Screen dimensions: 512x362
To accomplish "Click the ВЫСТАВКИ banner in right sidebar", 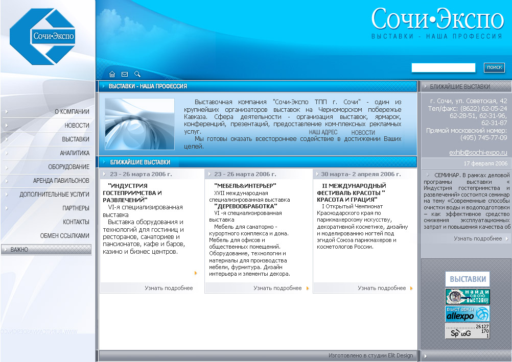I will pyautogui.click(x=468, y=279).
